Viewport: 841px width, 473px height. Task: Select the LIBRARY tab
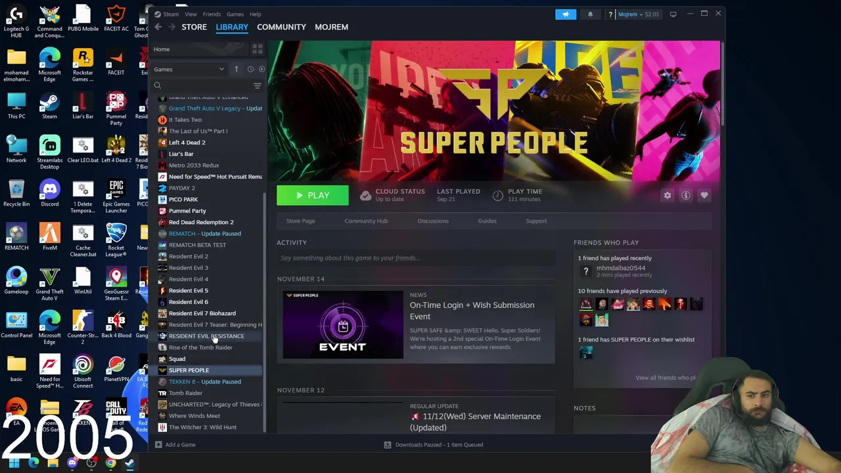click(232, 27)
